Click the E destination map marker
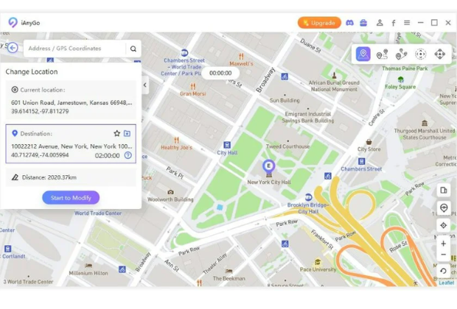457x309 pixels. [x=269, y=166]
